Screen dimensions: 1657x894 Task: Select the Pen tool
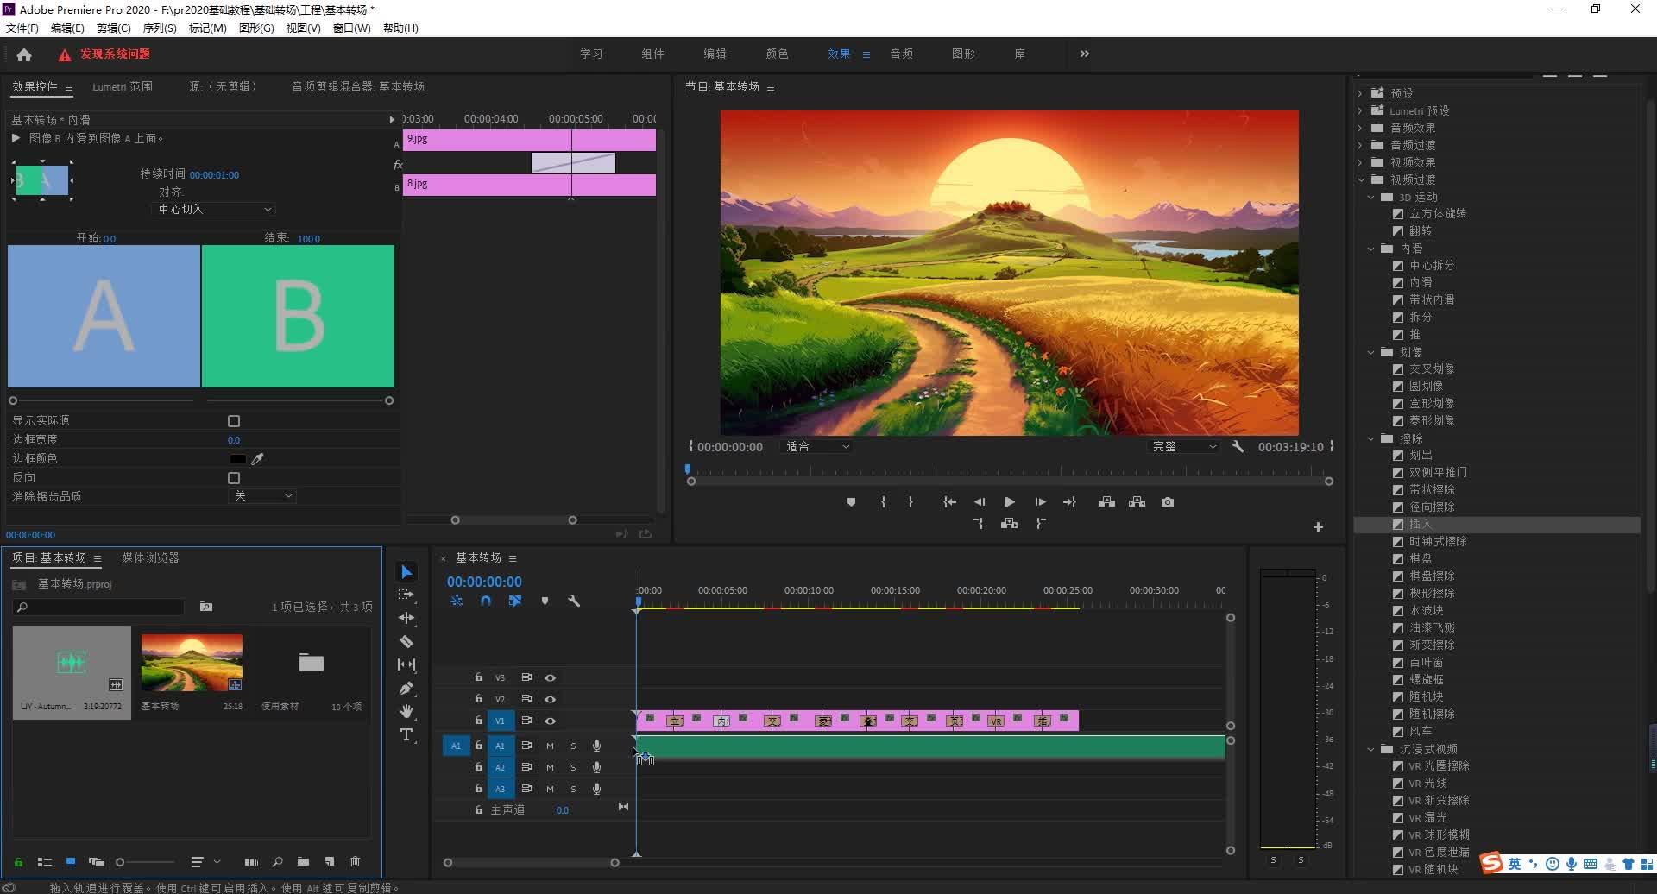(406, 688)
